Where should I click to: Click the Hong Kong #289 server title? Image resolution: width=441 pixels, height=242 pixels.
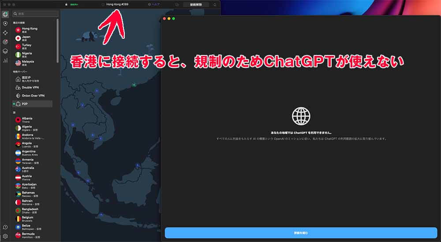117,4
